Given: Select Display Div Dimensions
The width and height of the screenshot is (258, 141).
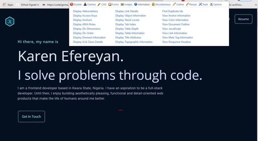Looking at the screenshot, I should (x=87, y=29).
